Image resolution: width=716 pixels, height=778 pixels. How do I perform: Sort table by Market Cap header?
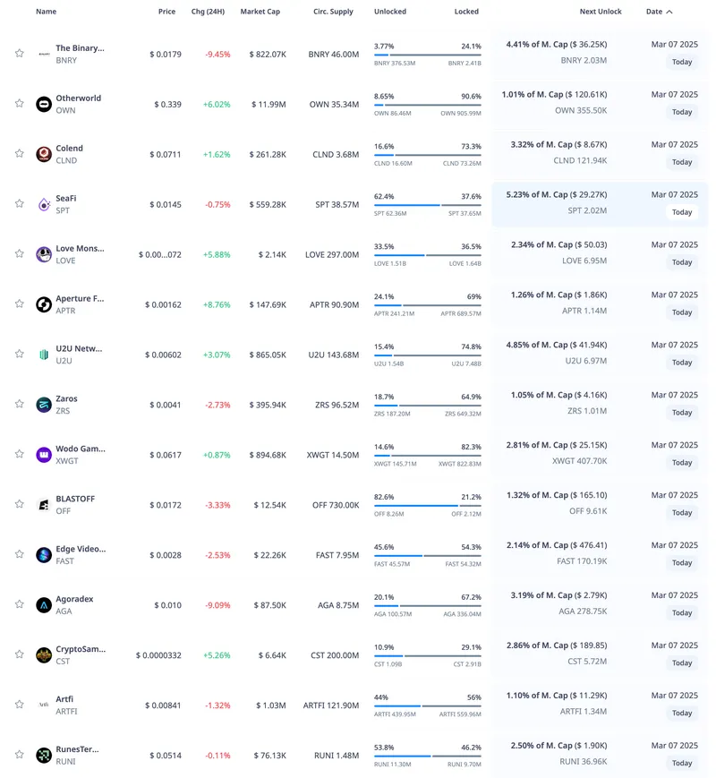(x=260, y=13)
